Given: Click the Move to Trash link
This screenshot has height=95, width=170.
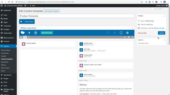Looking at the screenshot, I should 142,33.
